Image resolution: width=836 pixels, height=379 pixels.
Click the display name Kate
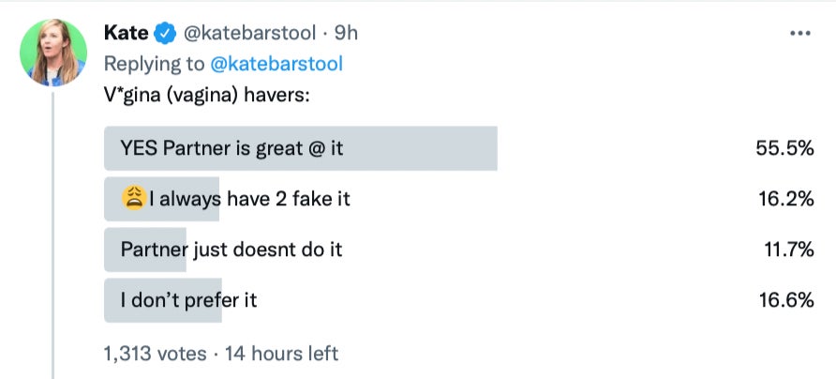(x=125, y=33)
